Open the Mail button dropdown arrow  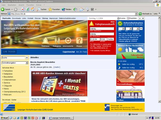click(84, 10)
